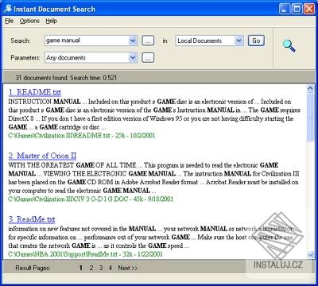Viewport: 318px width, 286px height.
Task: Go to result page 4
Action: (111, 268)
